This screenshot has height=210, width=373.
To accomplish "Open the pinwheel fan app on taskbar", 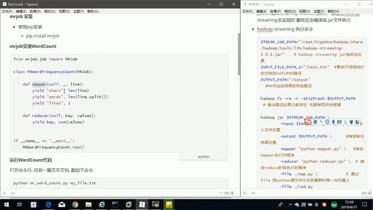I will pos(34,205).
